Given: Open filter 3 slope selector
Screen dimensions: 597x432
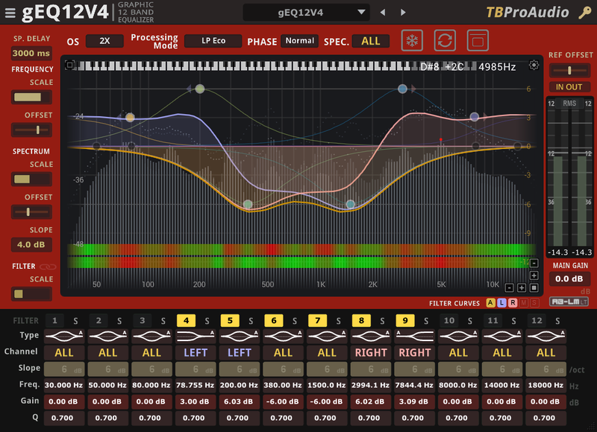Looking at the screenshot, I should click(151, 369).
